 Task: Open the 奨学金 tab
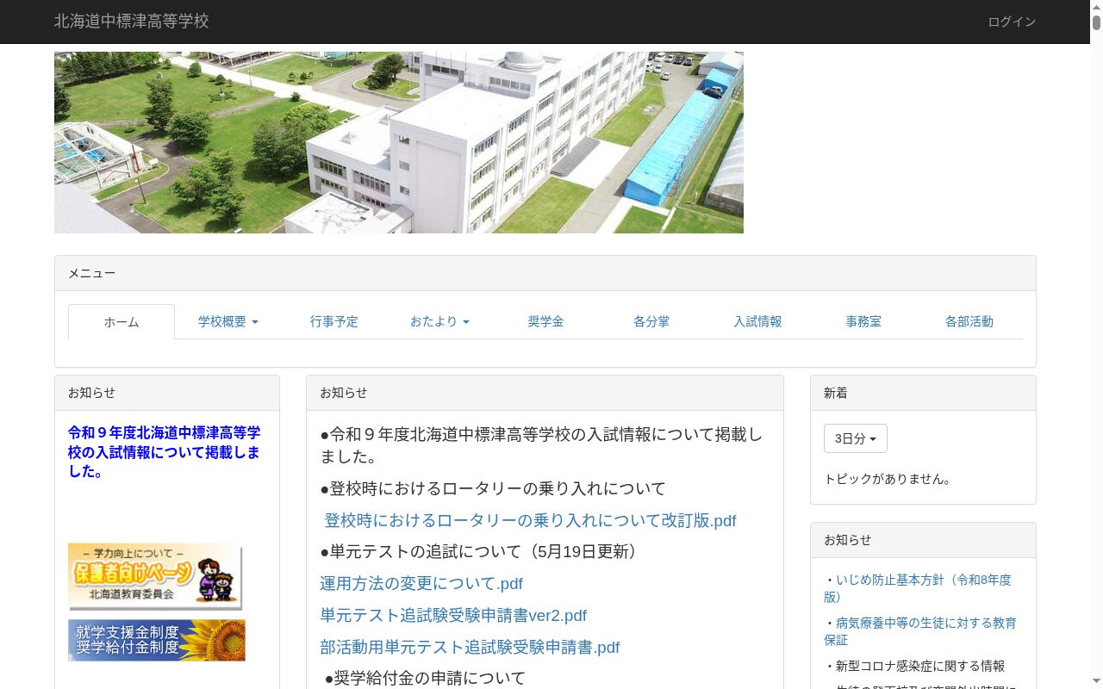click(x=545, y=321)
